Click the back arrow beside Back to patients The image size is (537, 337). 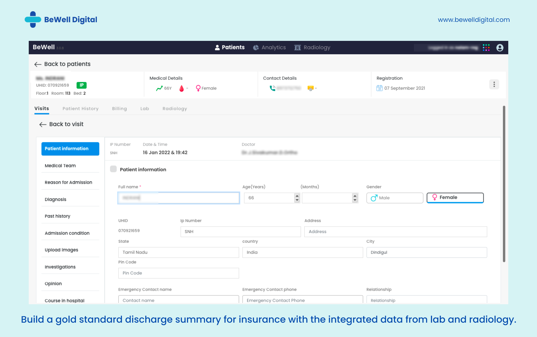(x=37, y=64)
